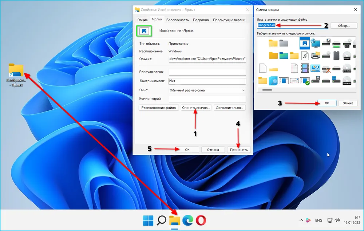Image resolution: width=364 pixels, height=231 pixels.
Task: Choose the printer with folder icon
Action: 315,56
